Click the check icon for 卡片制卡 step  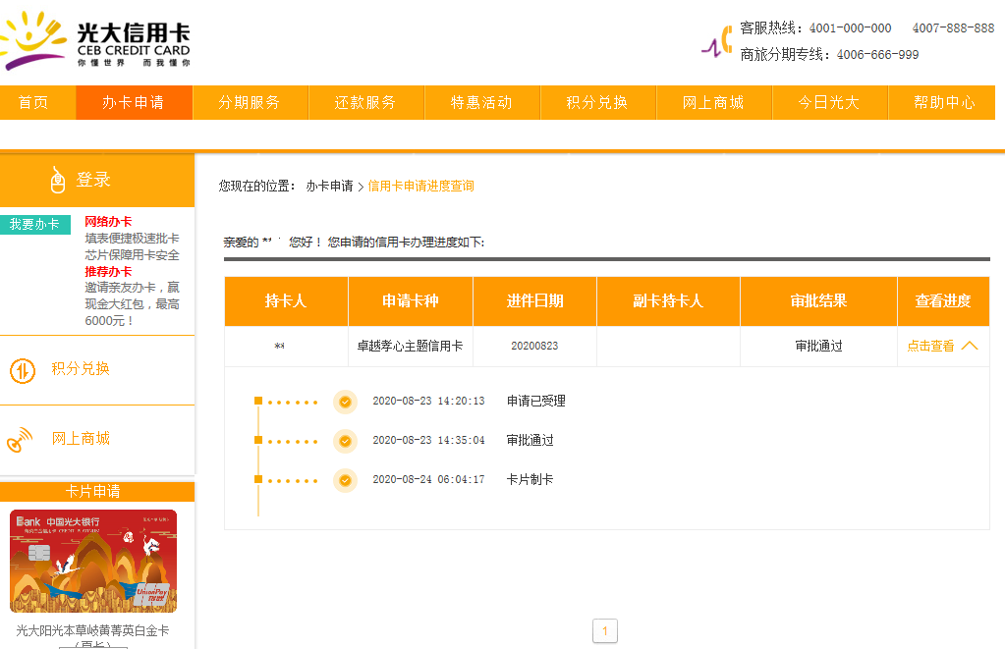345,480
